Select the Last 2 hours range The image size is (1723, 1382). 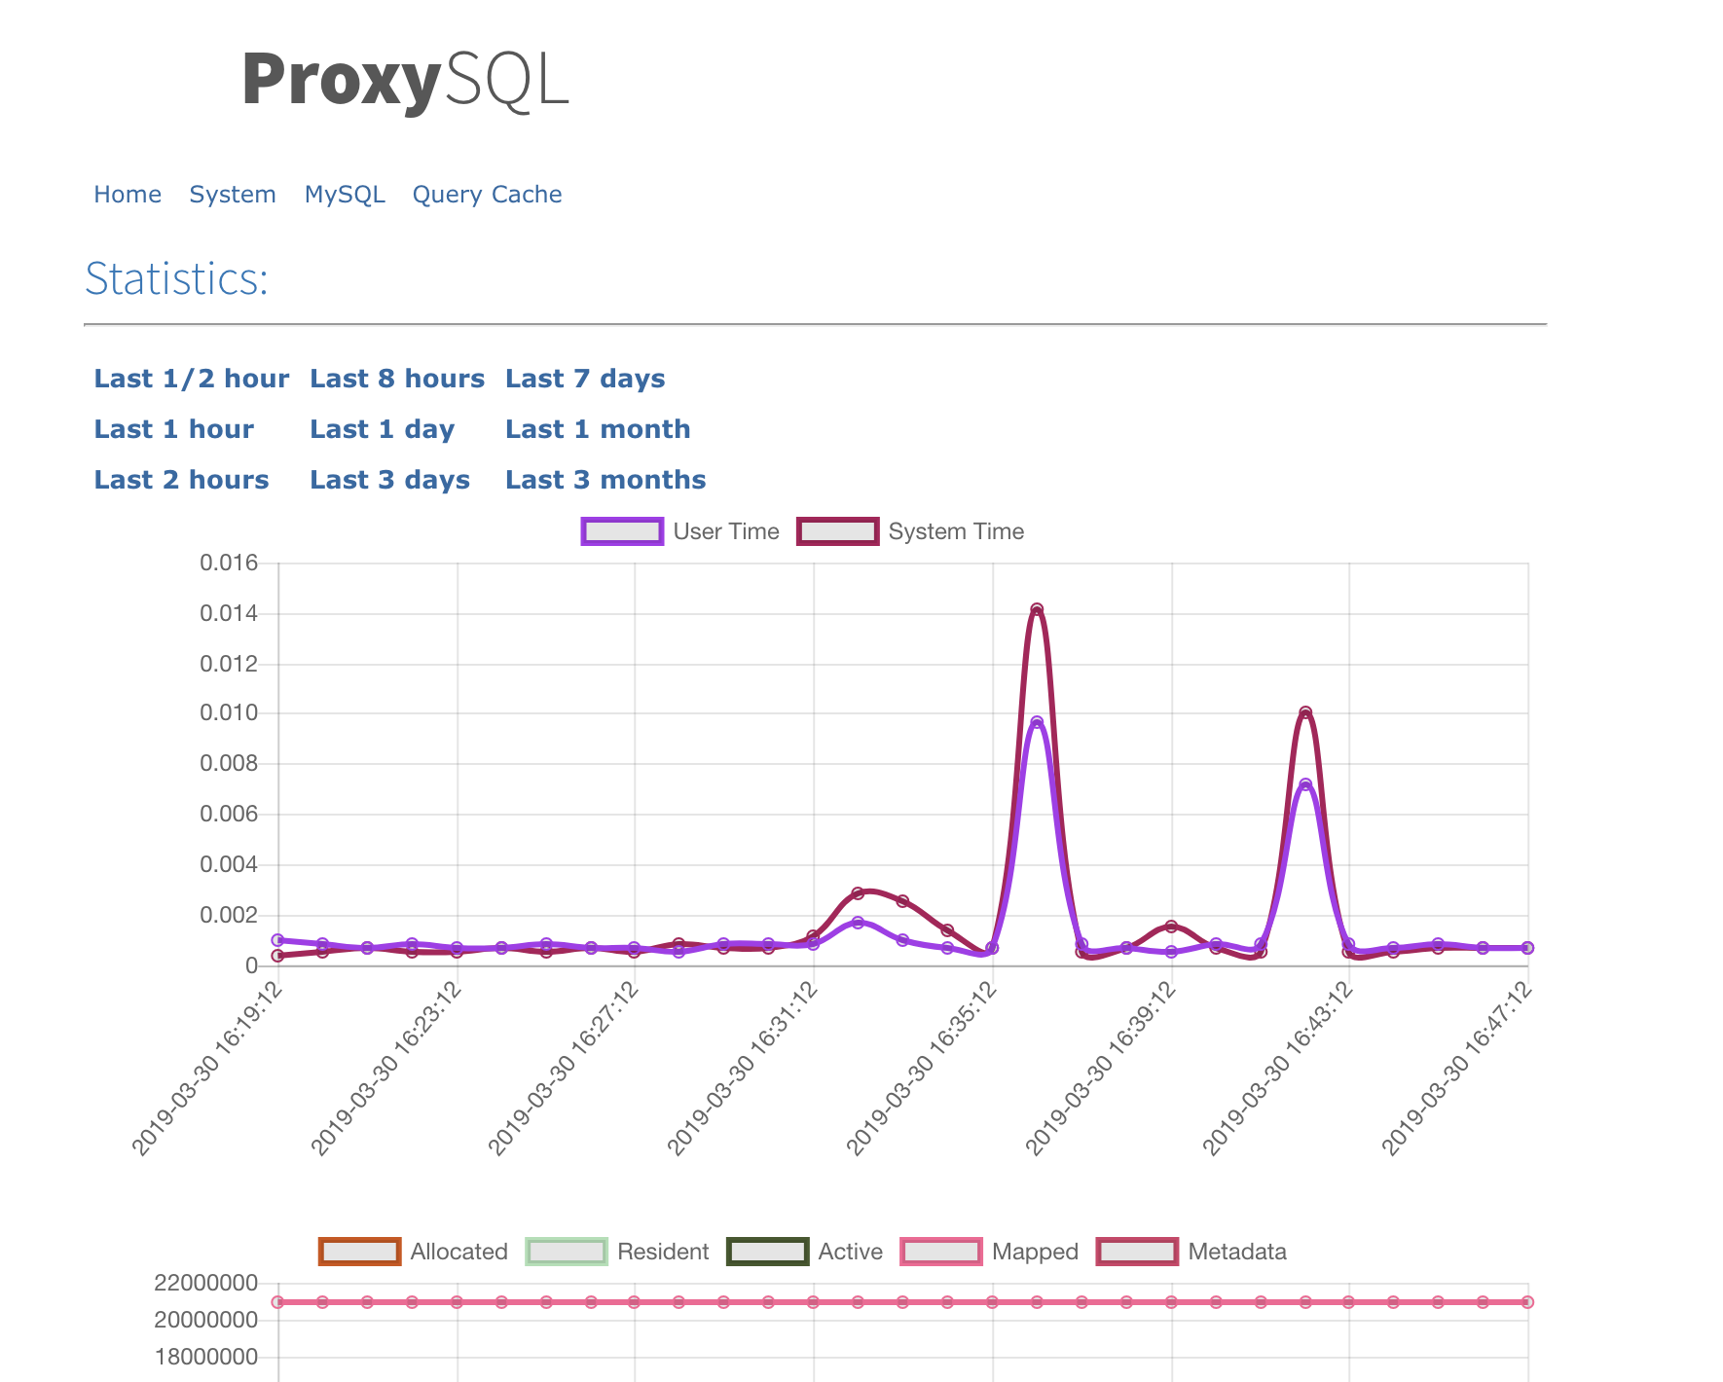tap(181, 479)
